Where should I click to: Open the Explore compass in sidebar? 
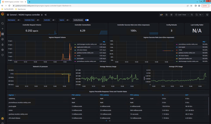tap(3, 39)
